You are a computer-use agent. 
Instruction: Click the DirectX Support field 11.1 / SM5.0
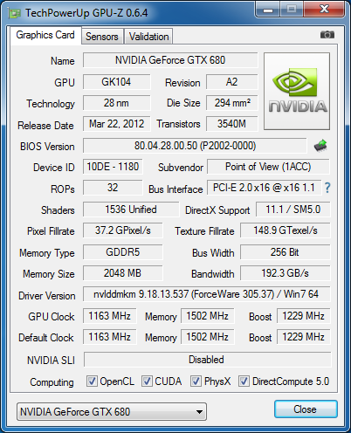(293, 210)
